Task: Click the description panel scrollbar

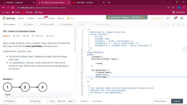Action: [x=75, y=40]
